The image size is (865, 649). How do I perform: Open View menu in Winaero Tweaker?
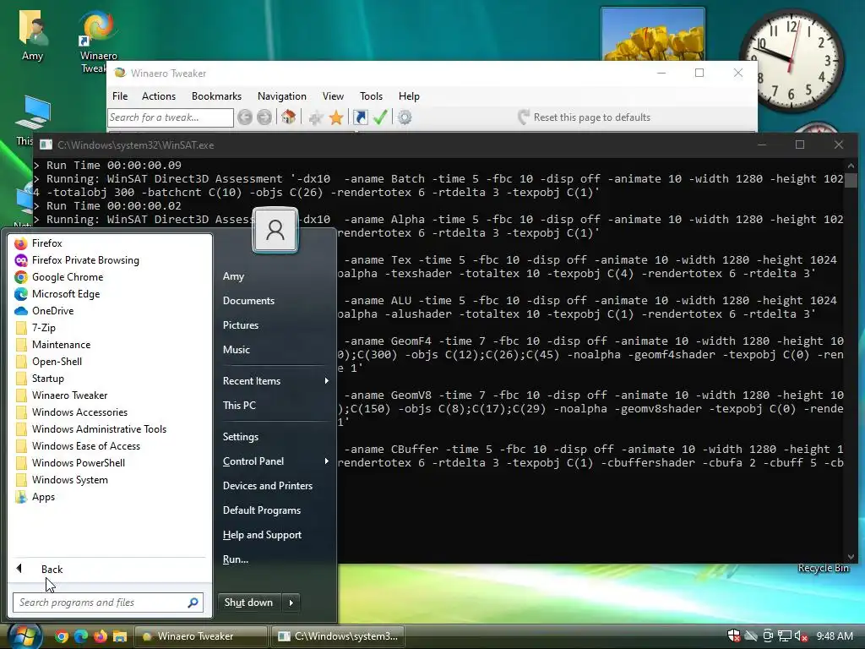click(x=333, y=96)
